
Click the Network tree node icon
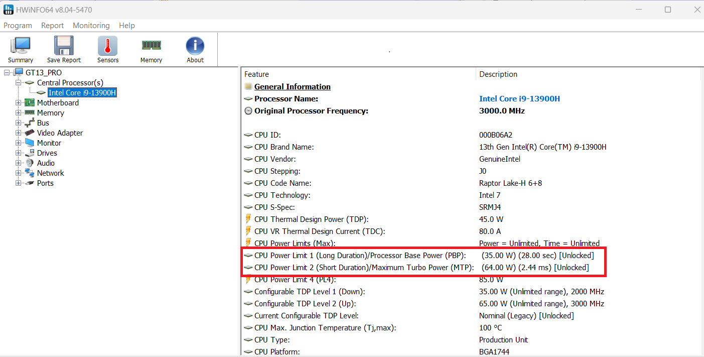30,173
